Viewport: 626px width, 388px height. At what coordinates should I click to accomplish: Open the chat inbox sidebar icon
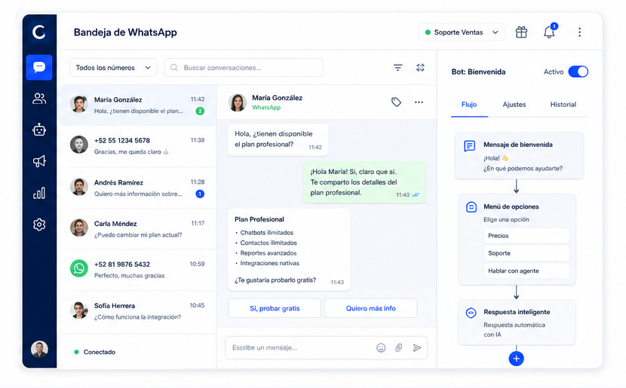(39, 67)
